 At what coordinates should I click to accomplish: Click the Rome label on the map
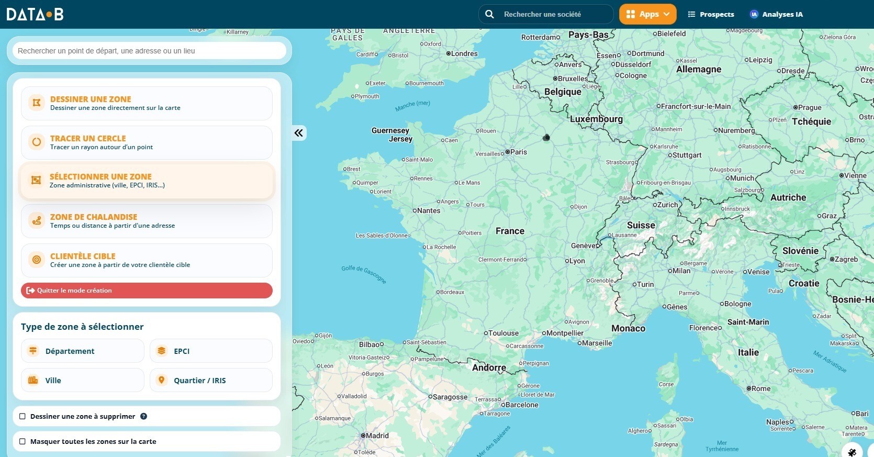pyautogui.click(x=761, y=388)
